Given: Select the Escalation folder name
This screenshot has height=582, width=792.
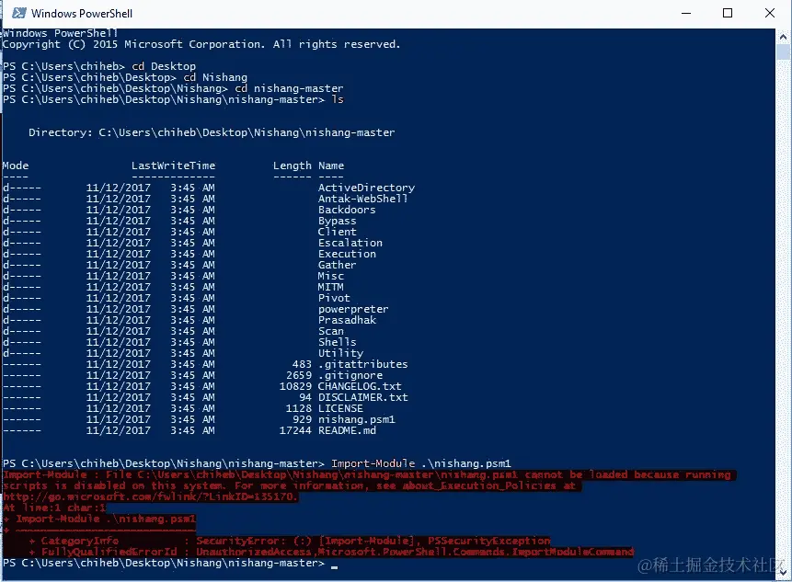Looking at the screenshot, I should [x=350, y=243].
